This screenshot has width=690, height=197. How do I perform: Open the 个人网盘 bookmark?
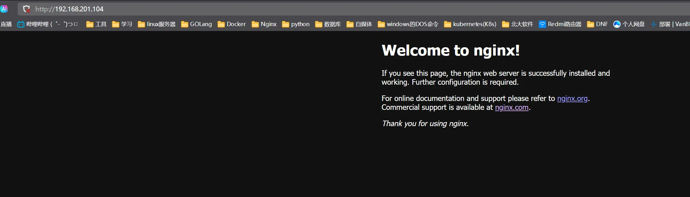(x=629, y=24)
